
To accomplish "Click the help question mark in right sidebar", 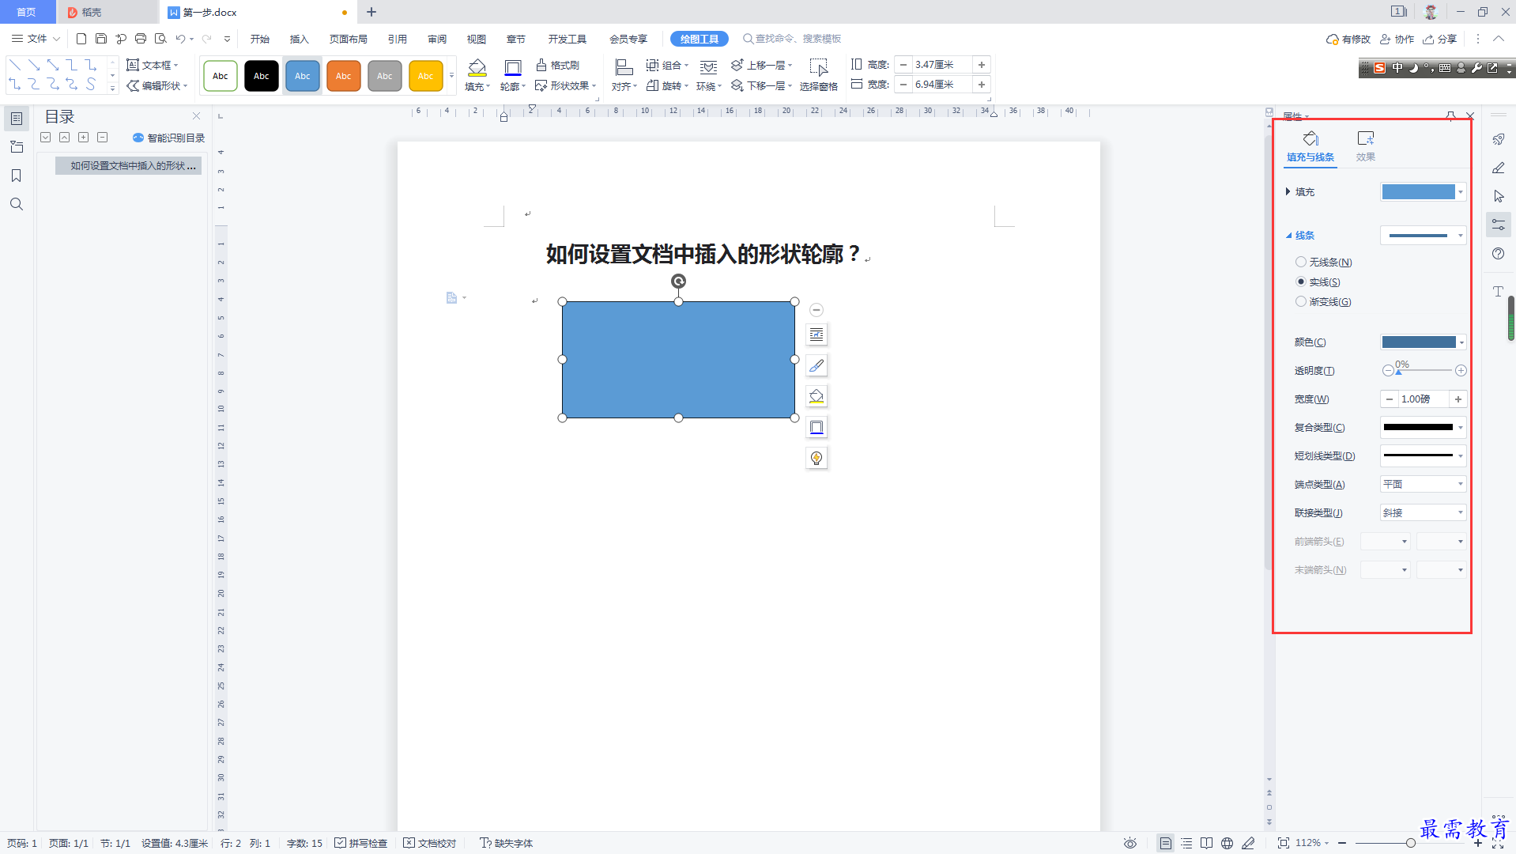I will [1498, 254].
